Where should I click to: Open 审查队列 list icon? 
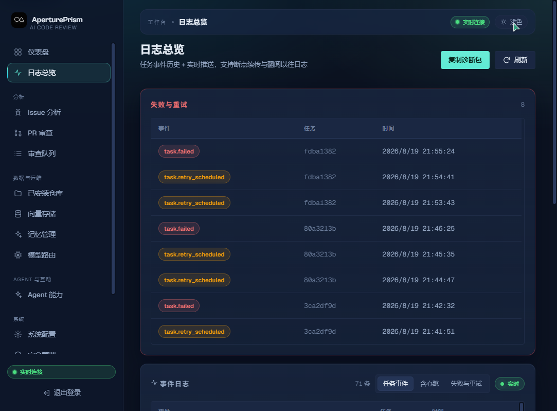pos(18,153)
